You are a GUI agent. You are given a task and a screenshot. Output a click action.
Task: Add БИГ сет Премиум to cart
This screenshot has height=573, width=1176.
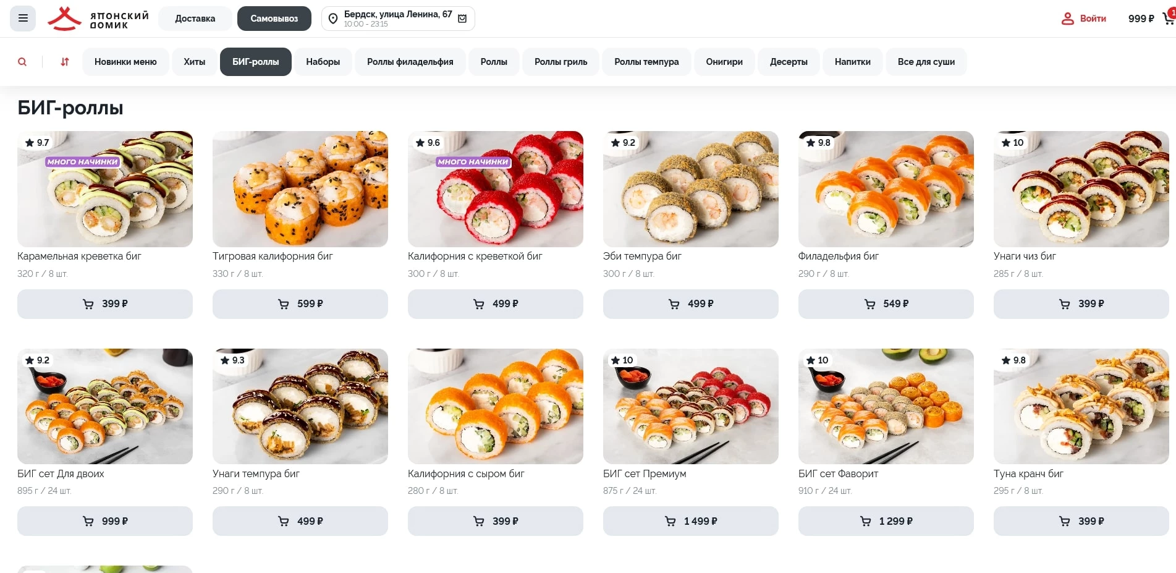coord(690,521)
